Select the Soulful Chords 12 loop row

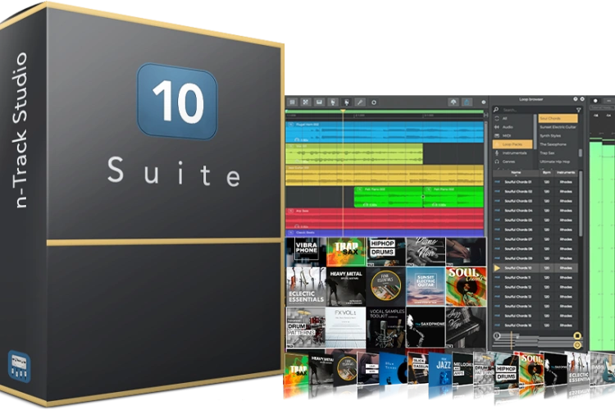[x=535, y=287]
